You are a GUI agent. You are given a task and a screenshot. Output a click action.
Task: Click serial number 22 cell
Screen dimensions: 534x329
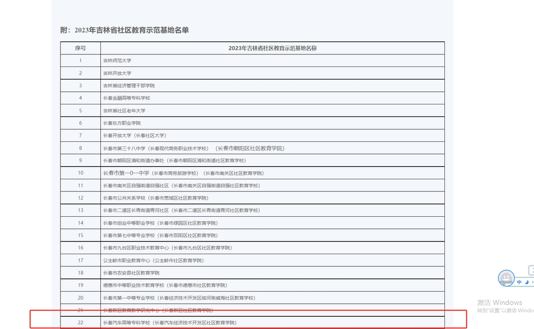click(x=80, y=323)
